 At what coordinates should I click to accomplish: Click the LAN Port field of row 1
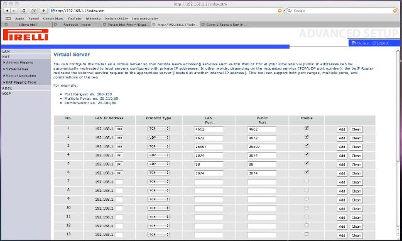pos(209,129)
